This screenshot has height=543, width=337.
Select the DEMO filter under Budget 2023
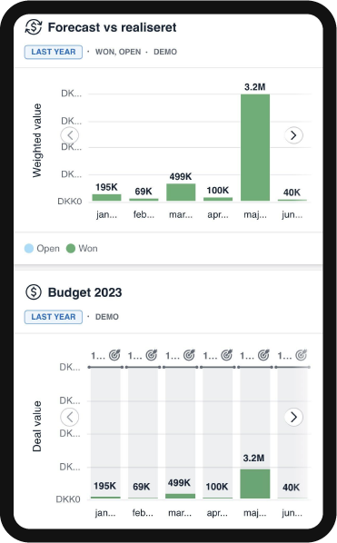click(x=107, y=317)
